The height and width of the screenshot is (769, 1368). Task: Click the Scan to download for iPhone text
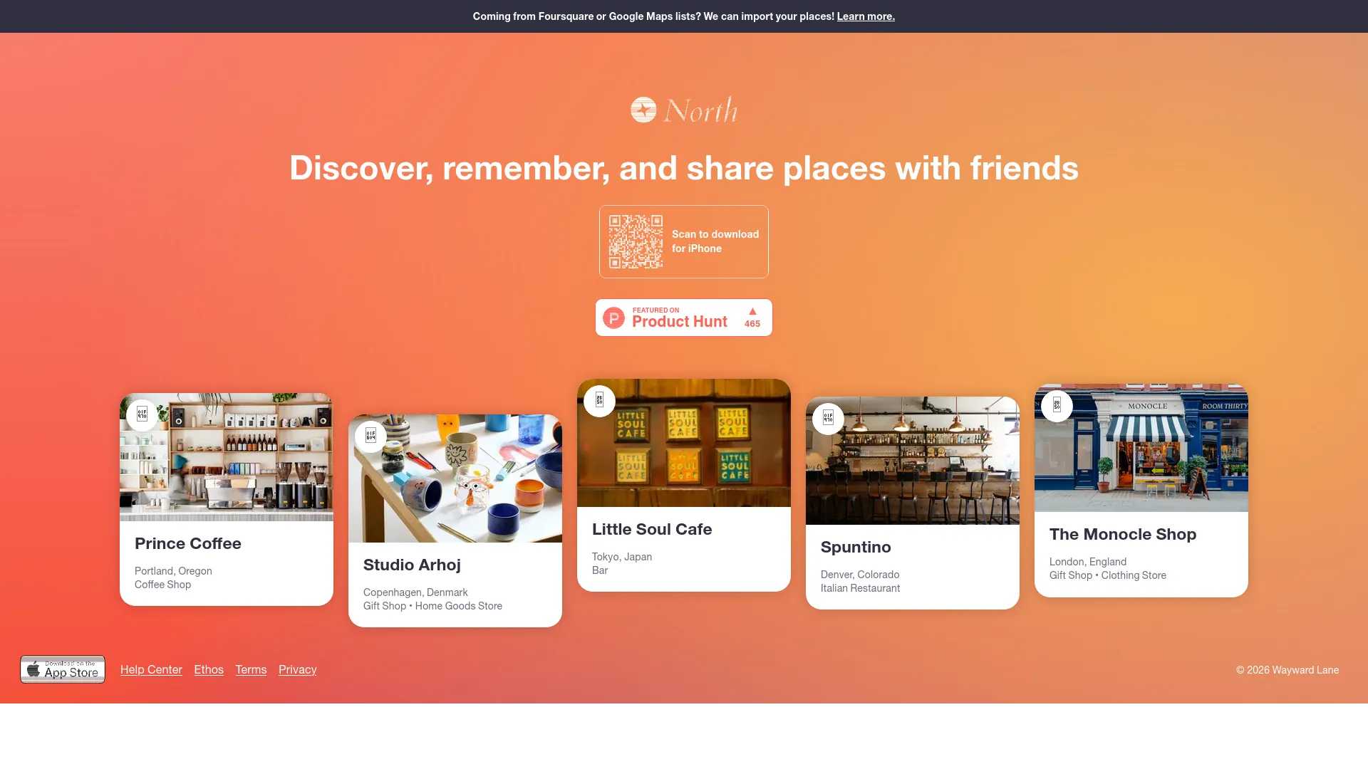tap(715, 241)
